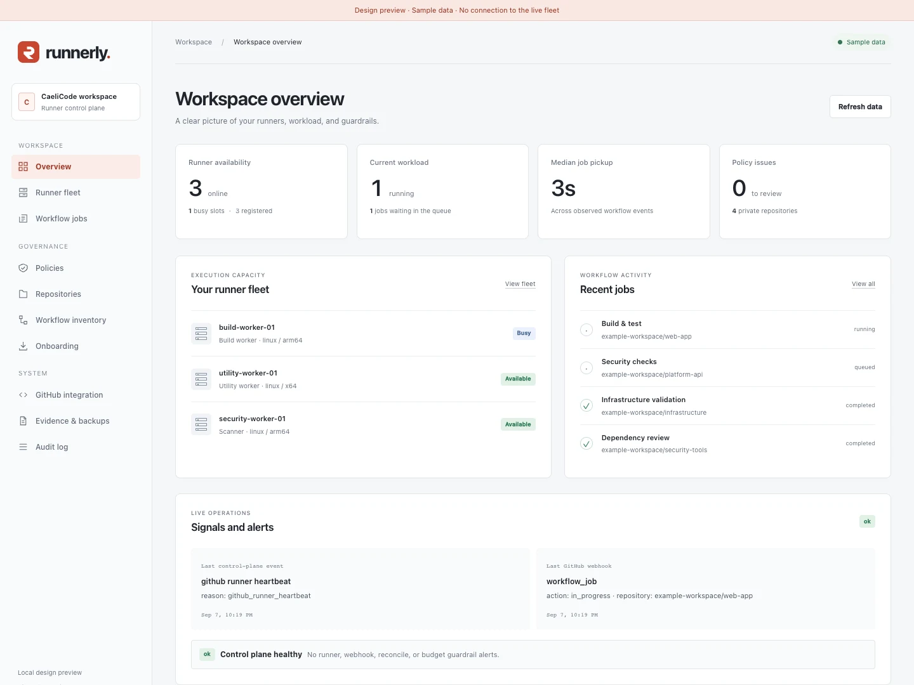Click the Infrastructure validation completed check icon

tap(586, 406)
